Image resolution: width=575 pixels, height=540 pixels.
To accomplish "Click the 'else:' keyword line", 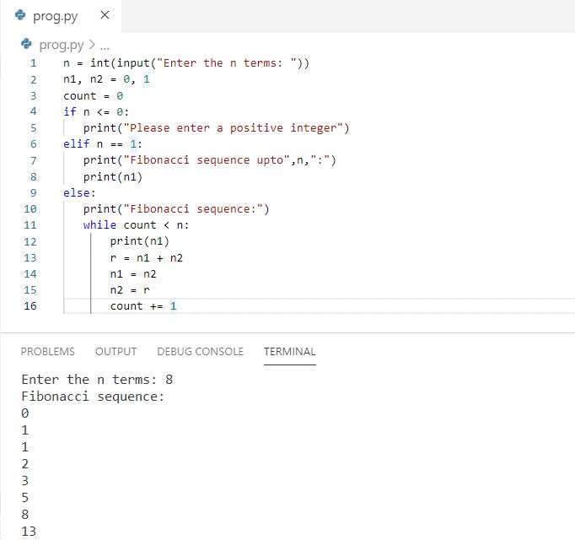I will [x=79, y=192].
